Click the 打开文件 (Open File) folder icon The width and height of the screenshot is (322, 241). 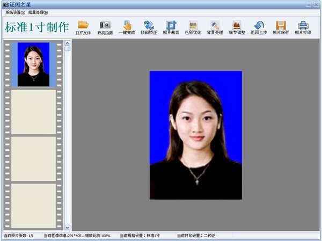[83, 25]
